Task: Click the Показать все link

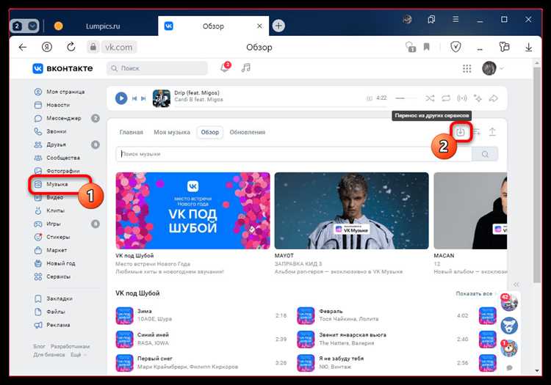Action: [x=474, y=293]
